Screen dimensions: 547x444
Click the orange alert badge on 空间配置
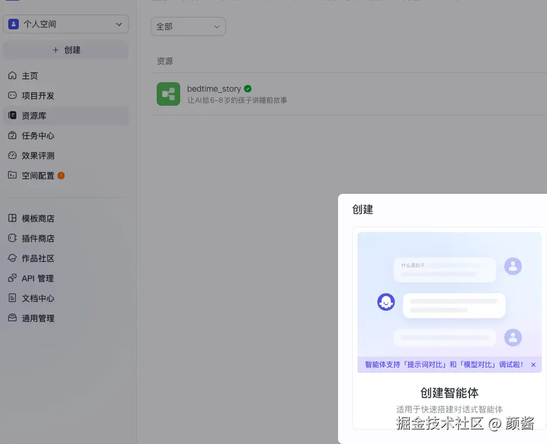pos(61,176)
